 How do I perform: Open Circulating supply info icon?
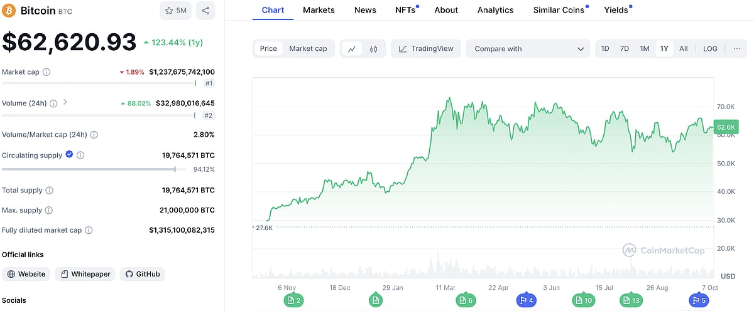80,155
